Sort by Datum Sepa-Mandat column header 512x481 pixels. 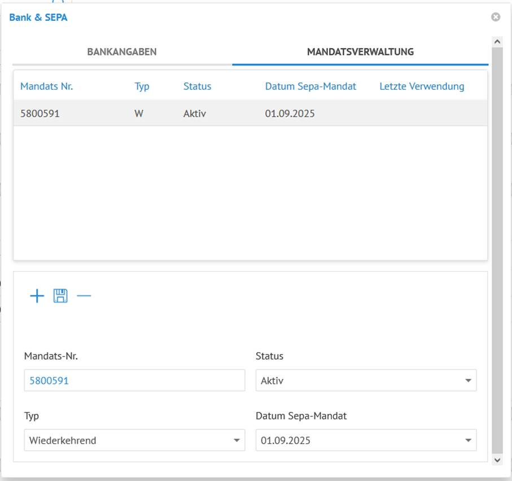pyautogui.click(x=310, y=86)
